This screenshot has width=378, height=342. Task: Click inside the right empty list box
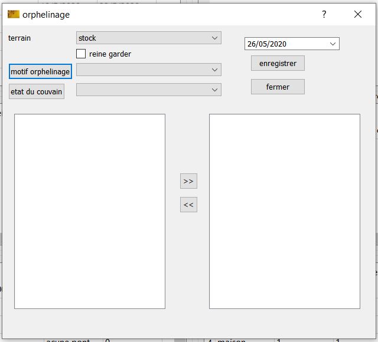[x=285, y=211]
